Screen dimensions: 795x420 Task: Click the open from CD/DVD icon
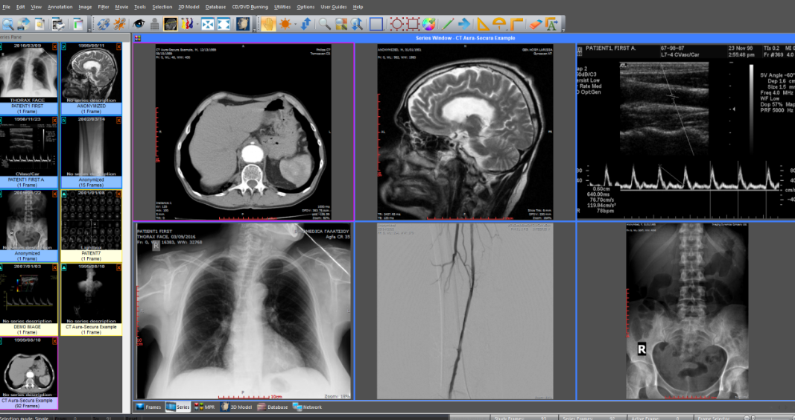tap(23, 24)
